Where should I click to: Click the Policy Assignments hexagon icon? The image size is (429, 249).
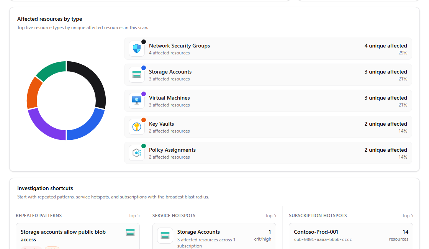coord(137,153)
